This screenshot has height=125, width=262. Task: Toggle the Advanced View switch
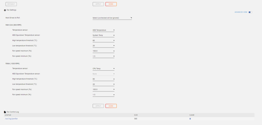pyautogui.click(x=250, y=12)
